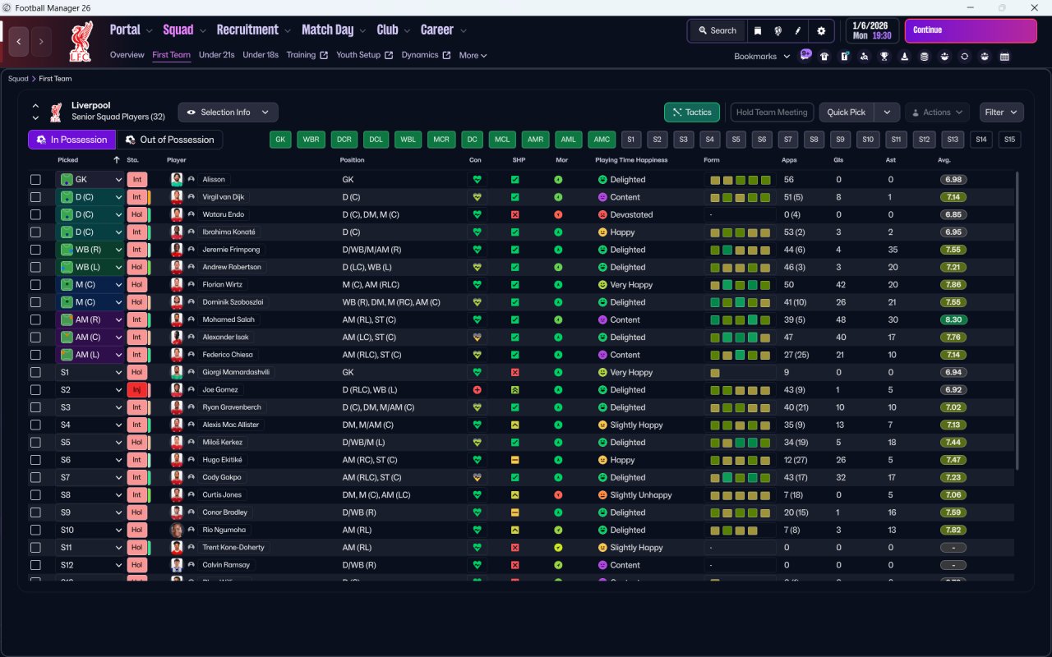Click the circular arrows icon in bookmarks bar
Screen dimensions: 1052x657
[965, 57]
